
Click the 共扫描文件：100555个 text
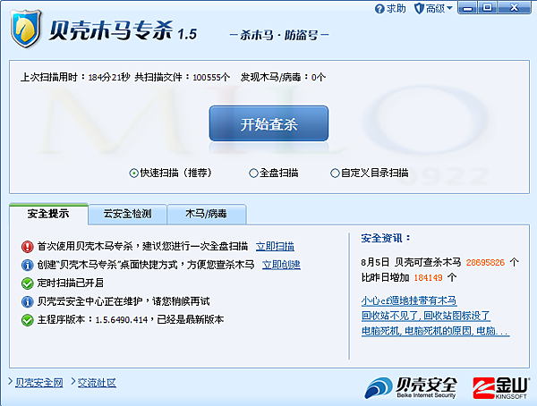[x=182, y=77]
